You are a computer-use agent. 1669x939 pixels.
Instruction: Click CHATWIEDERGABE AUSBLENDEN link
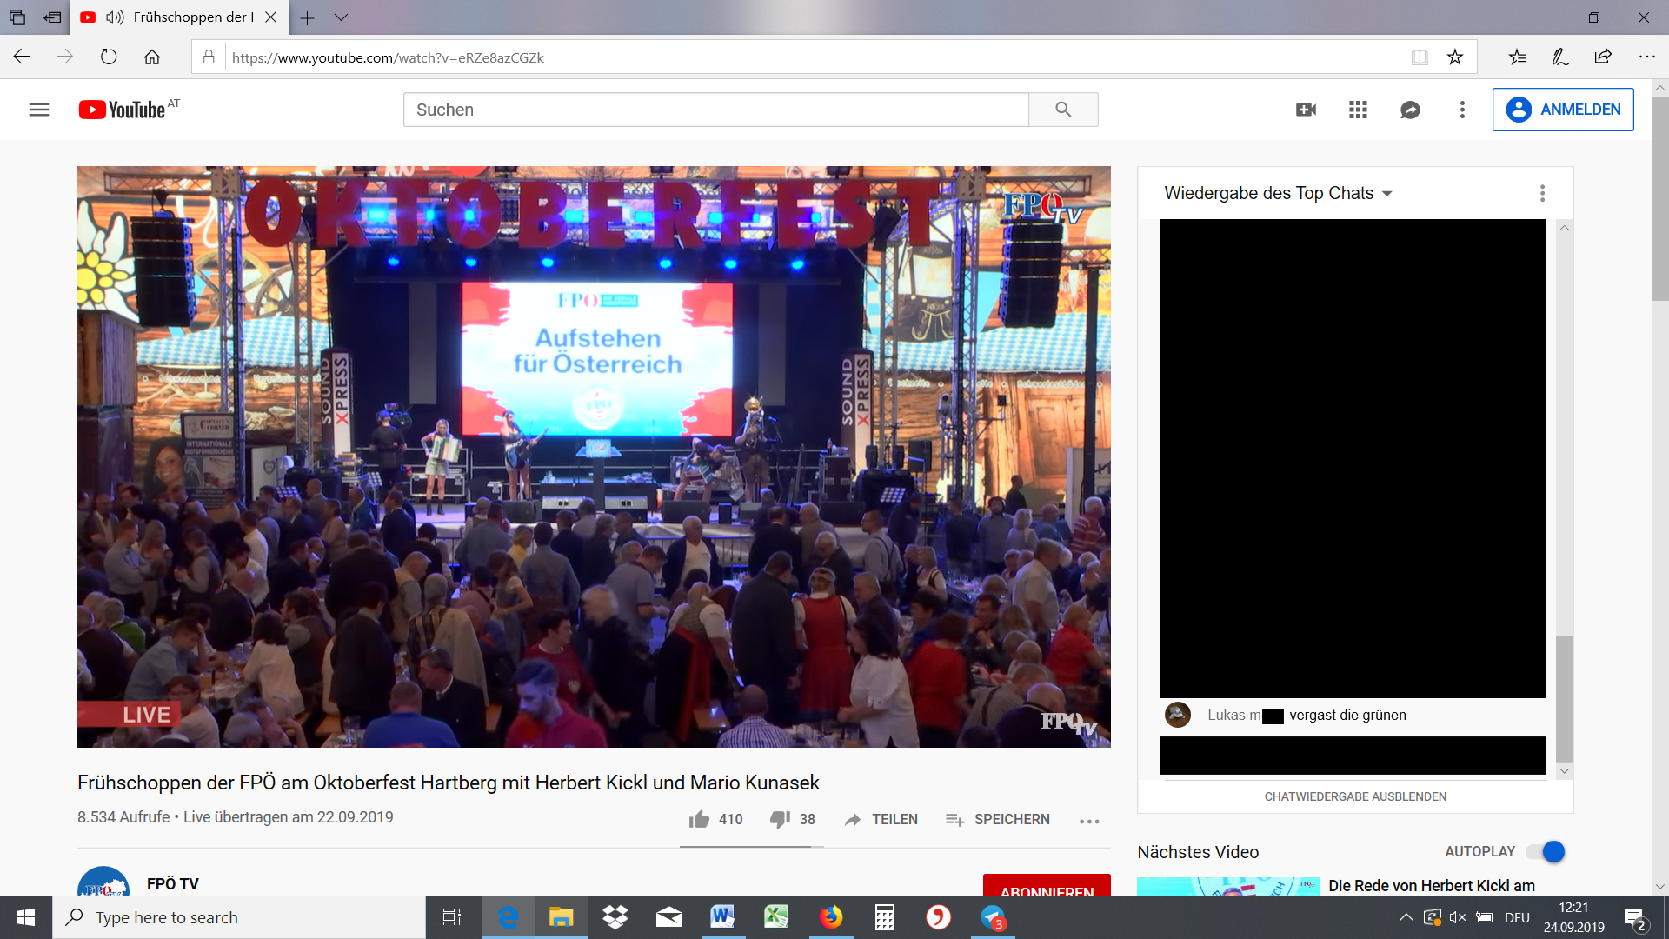point(1355,796)
